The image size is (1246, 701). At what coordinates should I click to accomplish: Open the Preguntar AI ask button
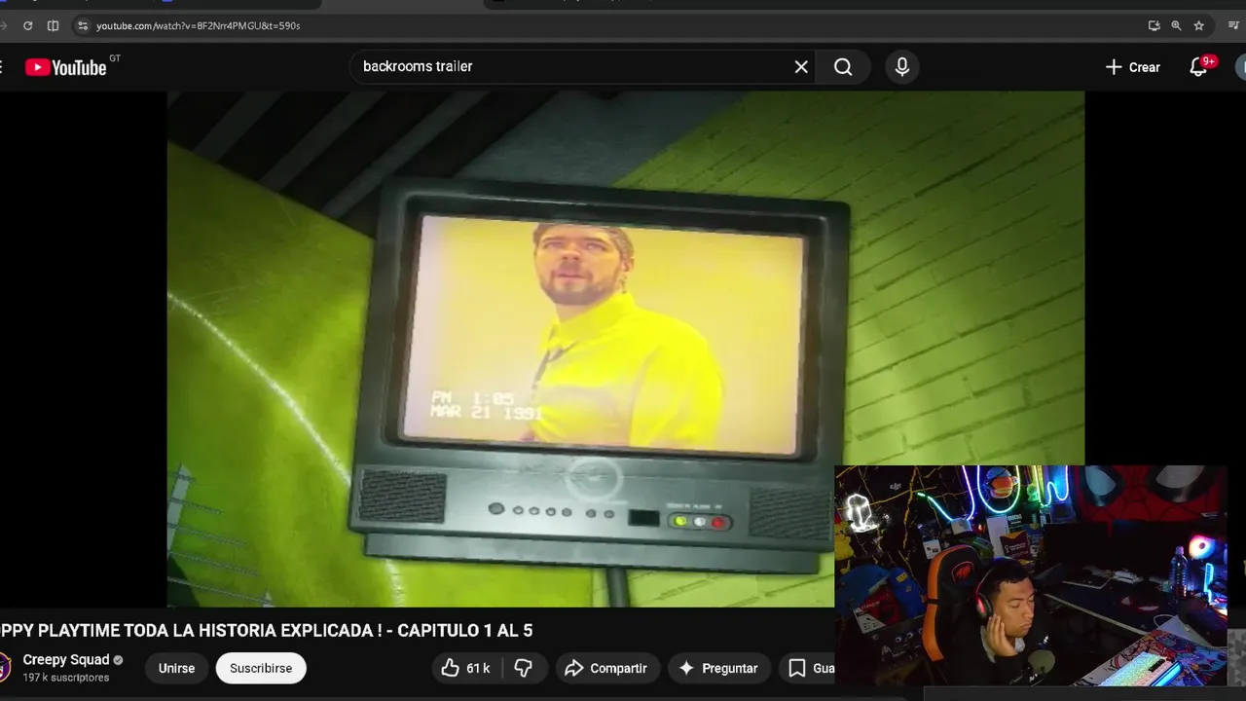click(717, 668)
